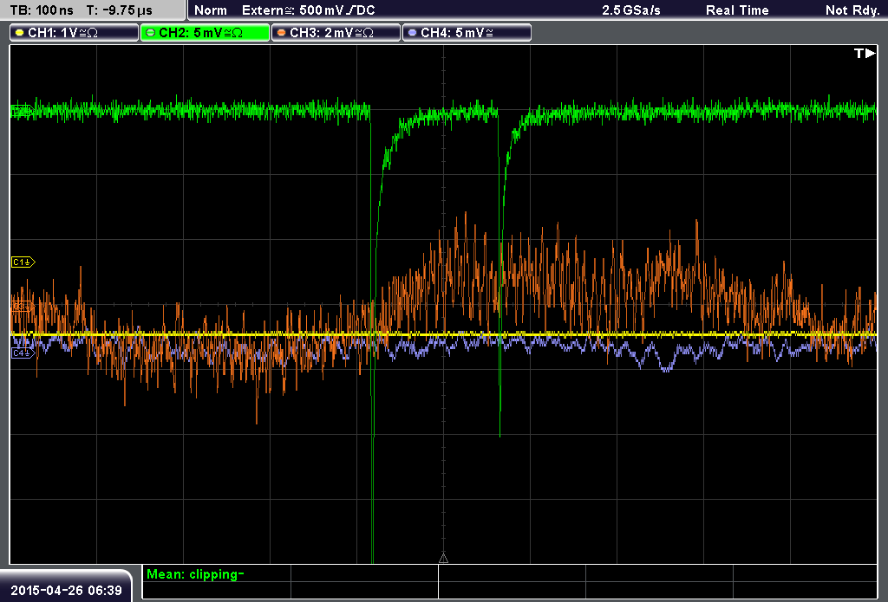Screen dimensions: 888x602
Task: Click the orange CH3 color dot
Action: (282, 33)
